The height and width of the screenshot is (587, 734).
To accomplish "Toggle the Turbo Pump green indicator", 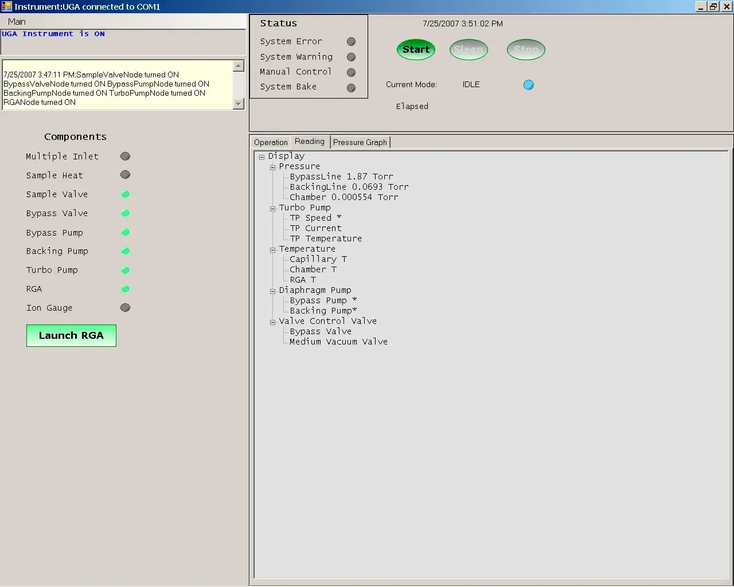I will pyautogui.click(x=125, y=270).
